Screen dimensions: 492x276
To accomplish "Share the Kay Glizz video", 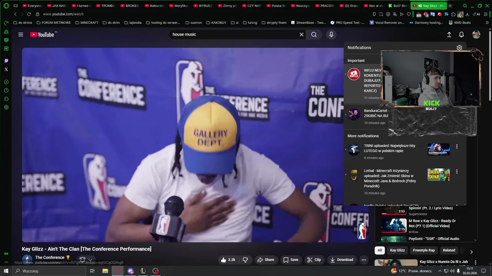I will [x=266, y=260].
